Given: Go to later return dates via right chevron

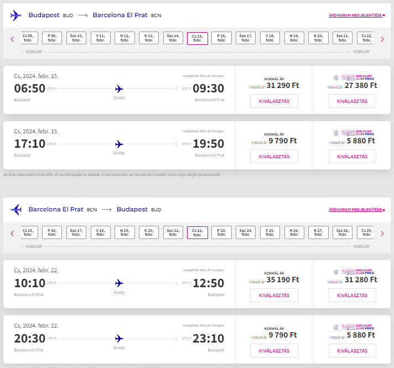Looking at the screenshot, I should (382, 234).
